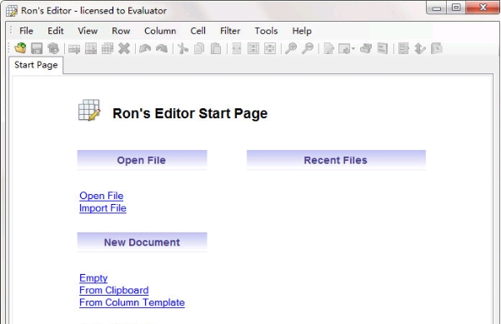Open the Row menu

(x=121, y=31)
